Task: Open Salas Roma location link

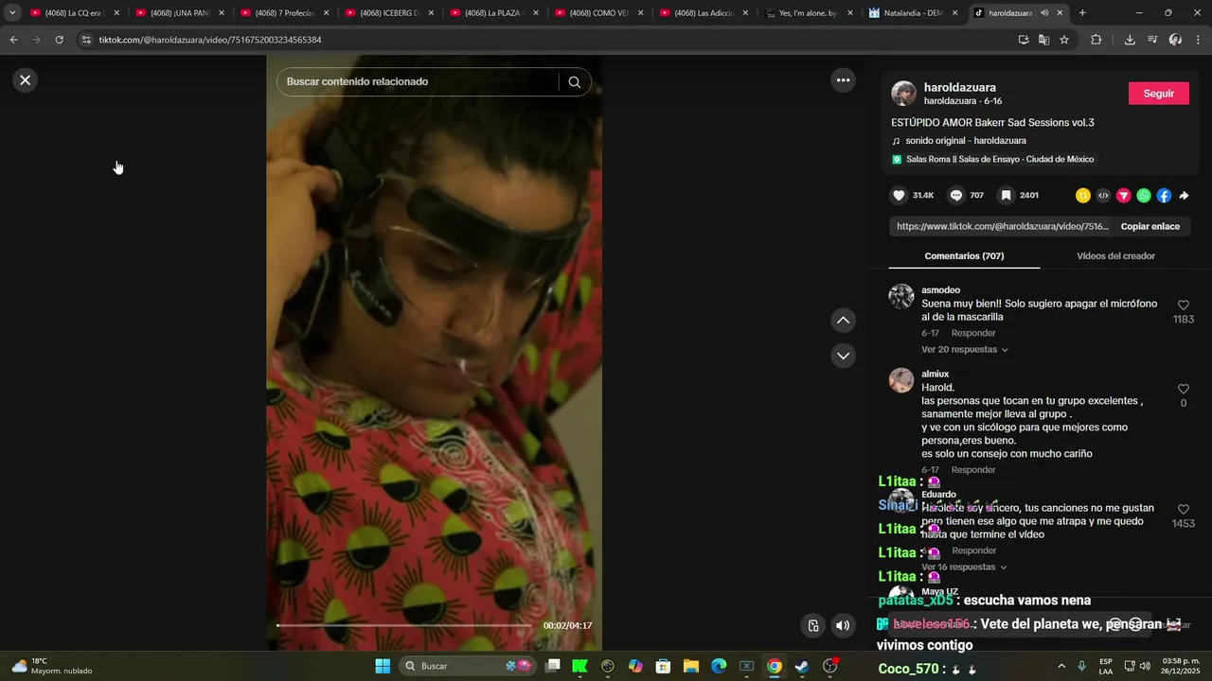Action: click(1000, 160)
